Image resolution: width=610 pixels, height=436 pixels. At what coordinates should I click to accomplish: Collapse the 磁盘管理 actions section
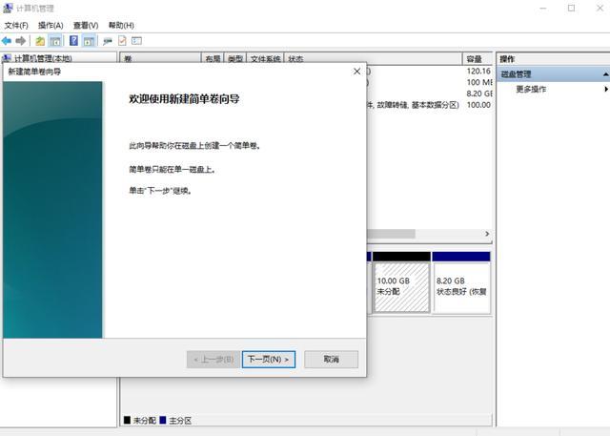click(x=604, y=73)
